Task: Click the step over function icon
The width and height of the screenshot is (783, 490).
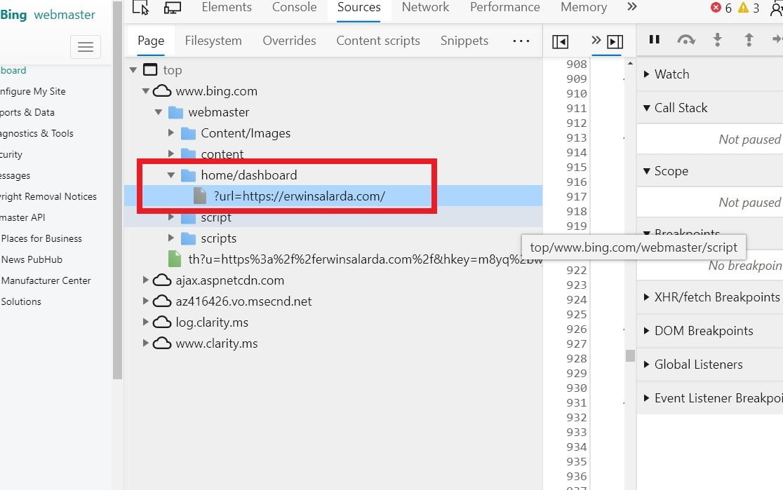Action: click(685, 40)
